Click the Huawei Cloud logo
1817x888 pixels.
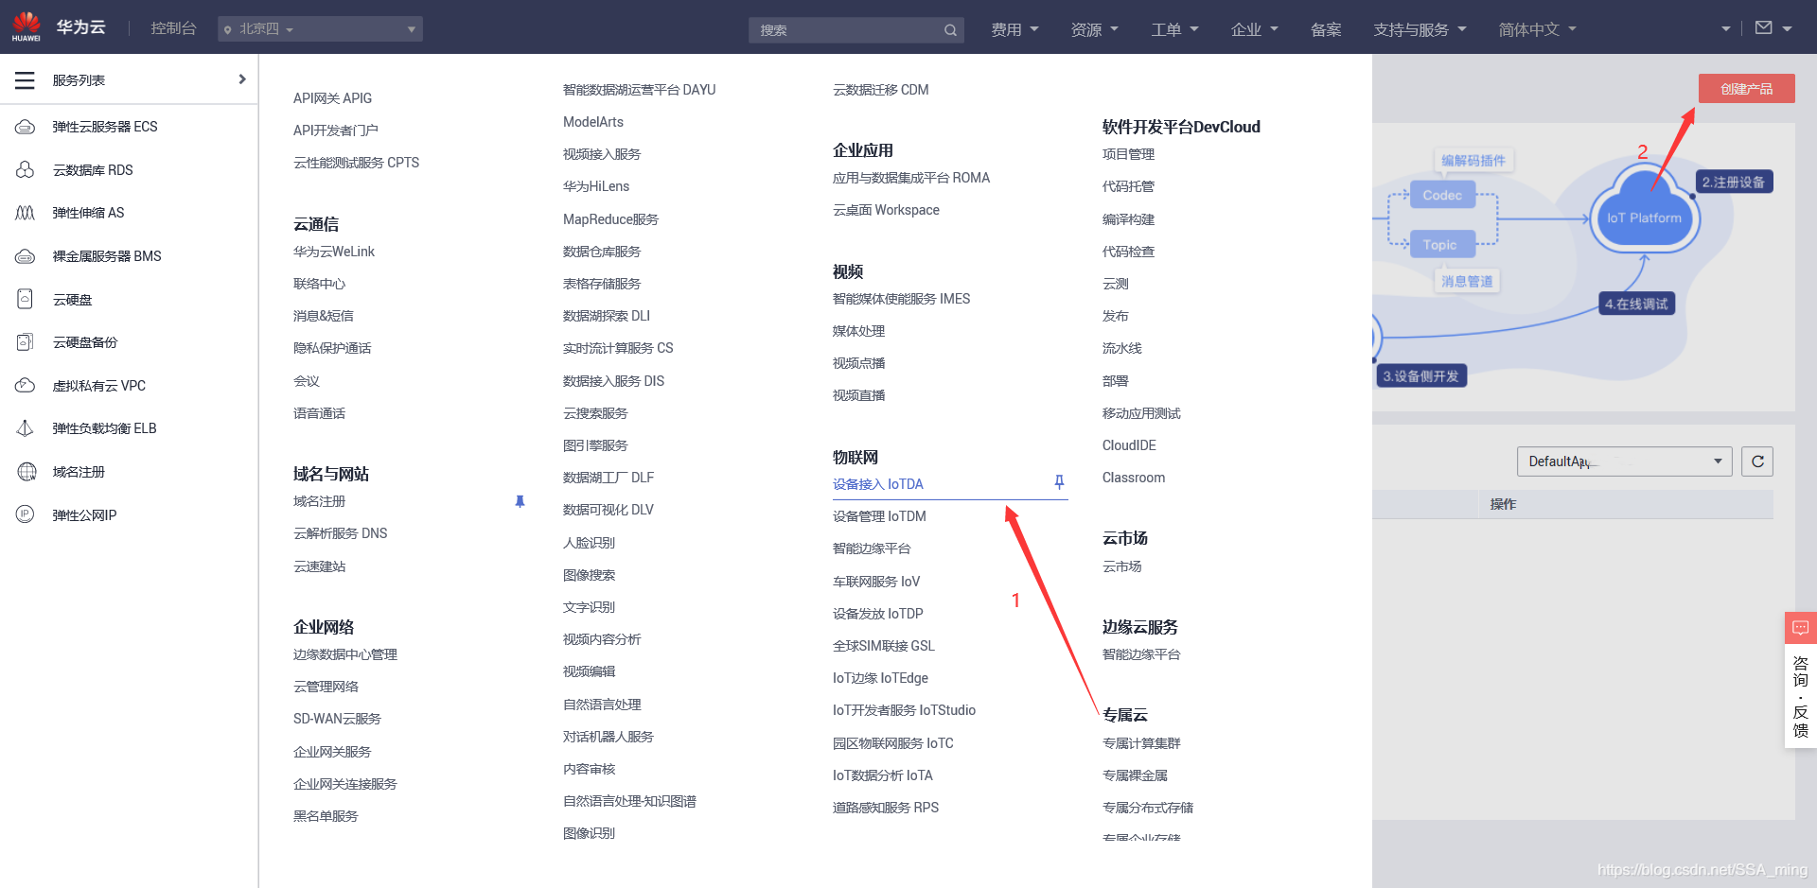pos(26,26)
